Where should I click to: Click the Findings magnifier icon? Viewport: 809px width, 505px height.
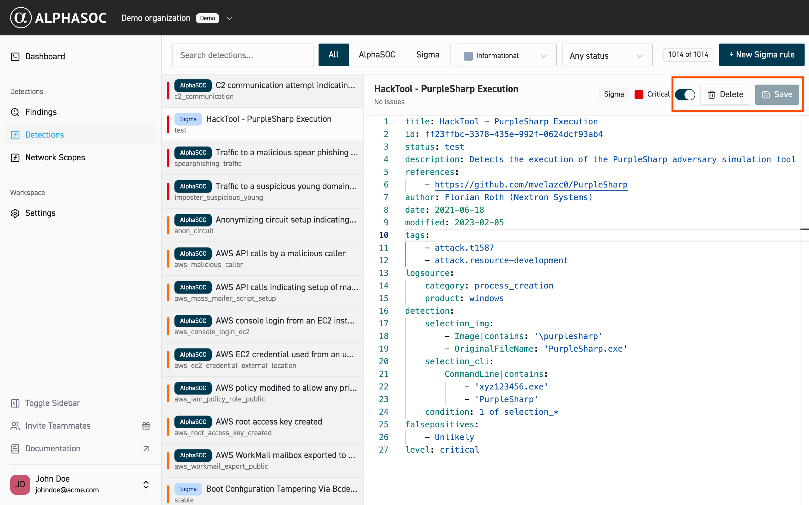pos(15,112)
